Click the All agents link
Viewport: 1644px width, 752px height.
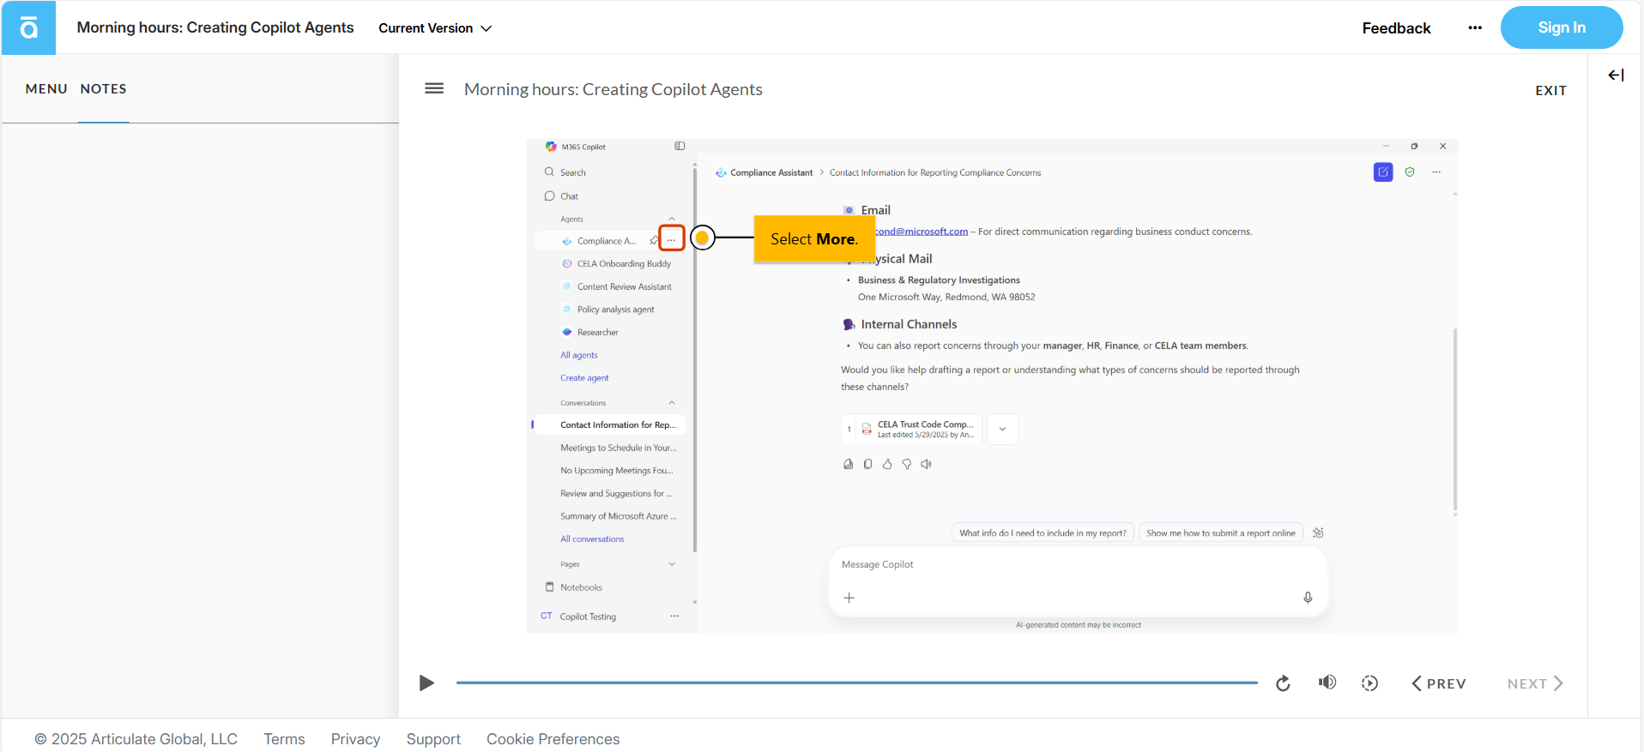(579, 355)
